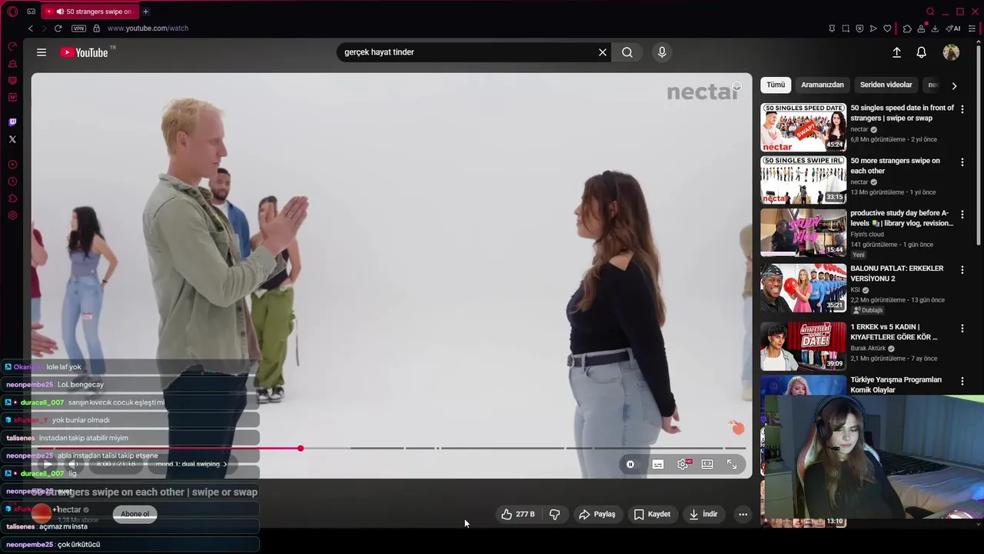
Task: Open the account avatar menu
Action: pos(951,52)
